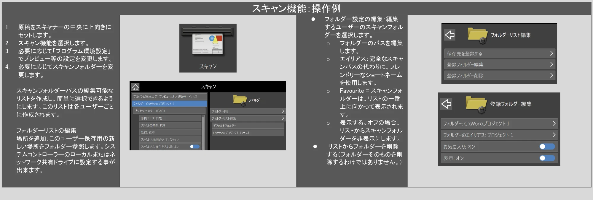Choose C:\Work\プロジェクト 1\テスト folder
Screen dimensions: 593x200
(x=248, y=133)
